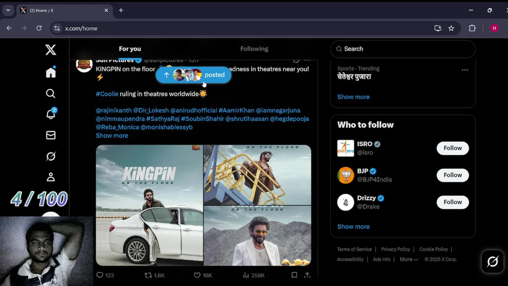Show more trending topics

[x=353, y=97]
